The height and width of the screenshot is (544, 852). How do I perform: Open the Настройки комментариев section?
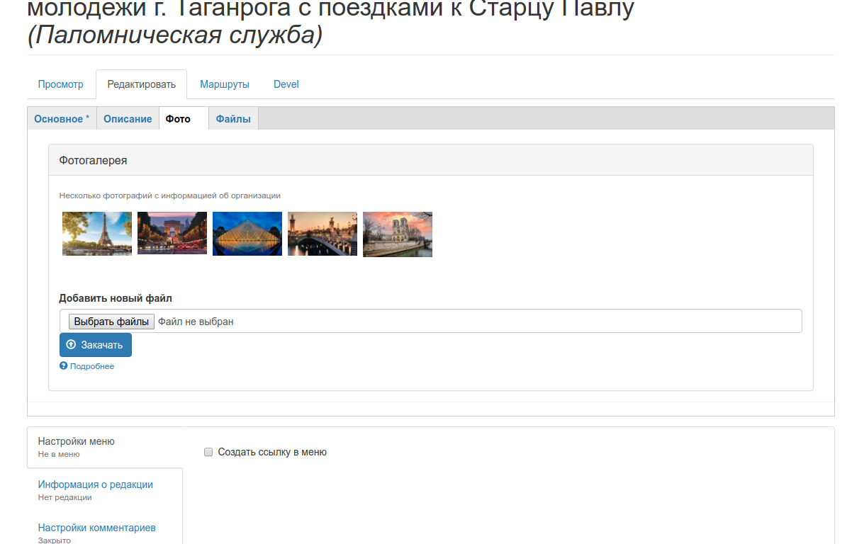97,528
